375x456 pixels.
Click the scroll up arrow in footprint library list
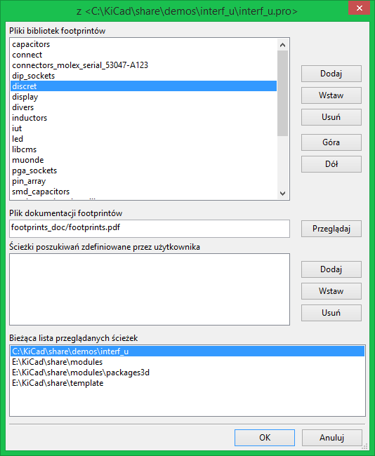click(282, 45)
